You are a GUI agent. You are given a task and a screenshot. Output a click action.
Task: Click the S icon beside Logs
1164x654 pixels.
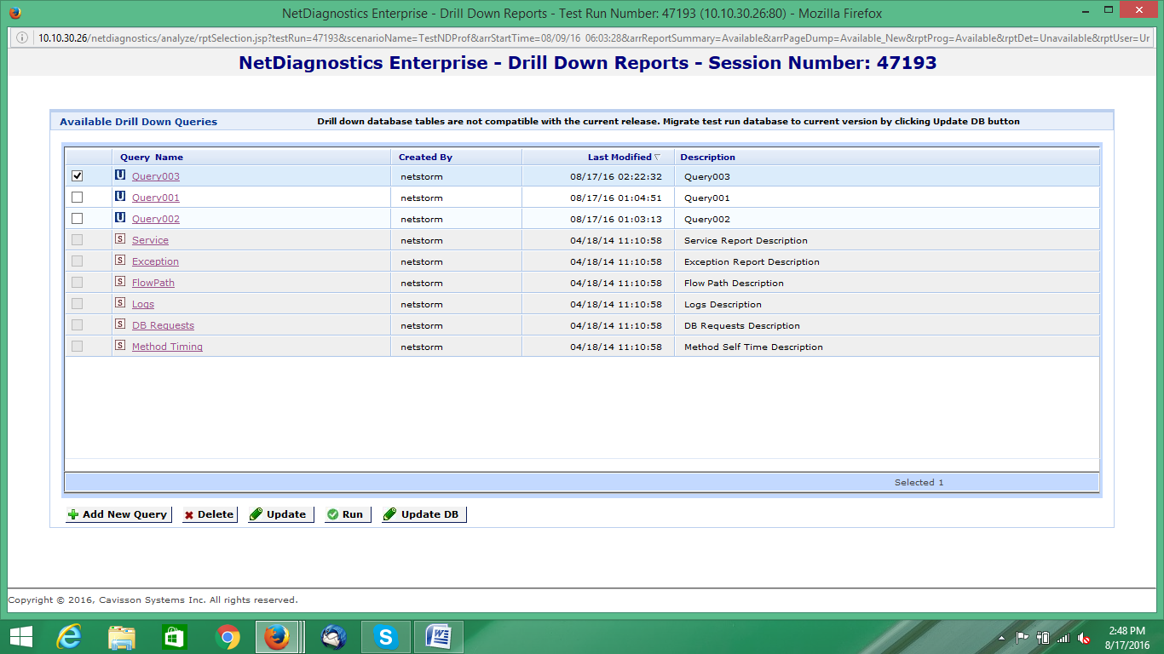tap(120, 303)
